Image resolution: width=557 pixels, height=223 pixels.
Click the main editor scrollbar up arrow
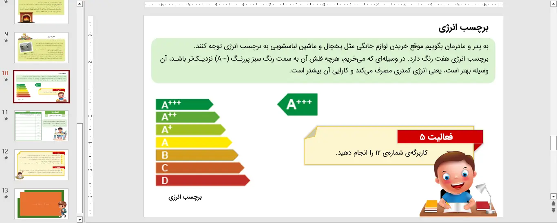553,4
